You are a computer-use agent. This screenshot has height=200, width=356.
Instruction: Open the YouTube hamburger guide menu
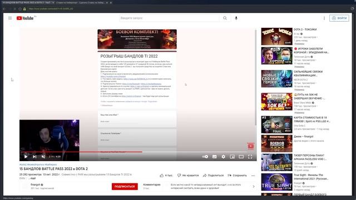[x=10, y=18]
